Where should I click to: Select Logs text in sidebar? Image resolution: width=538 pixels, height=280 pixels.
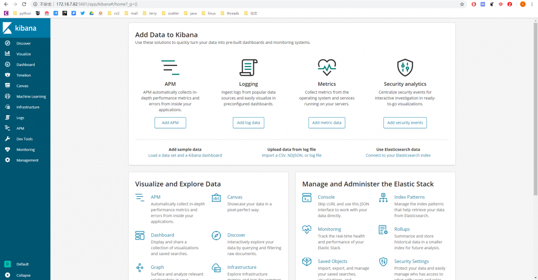(x=20, y=118)
